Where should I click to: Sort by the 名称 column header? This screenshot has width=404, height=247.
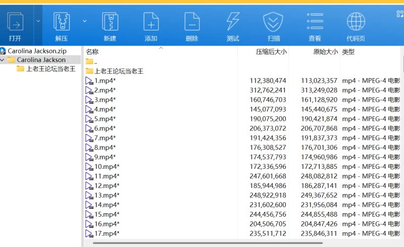pyautogui.click(x=92, y=52)
